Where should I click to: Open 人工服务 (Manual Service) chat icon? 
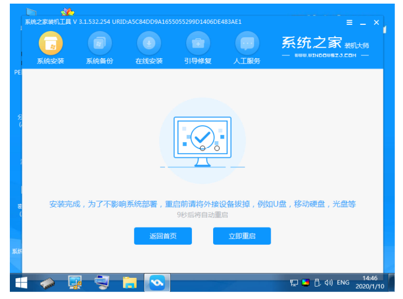[247, 43]
